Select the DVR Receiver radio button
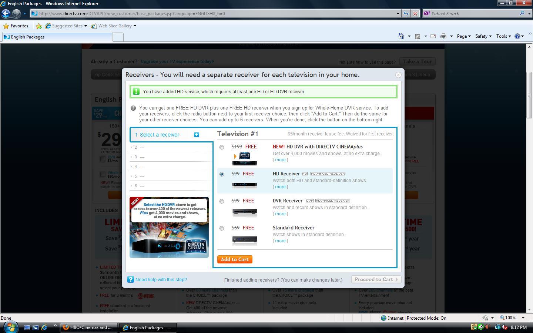The image size is (533, 333). [x=222, y=201]
